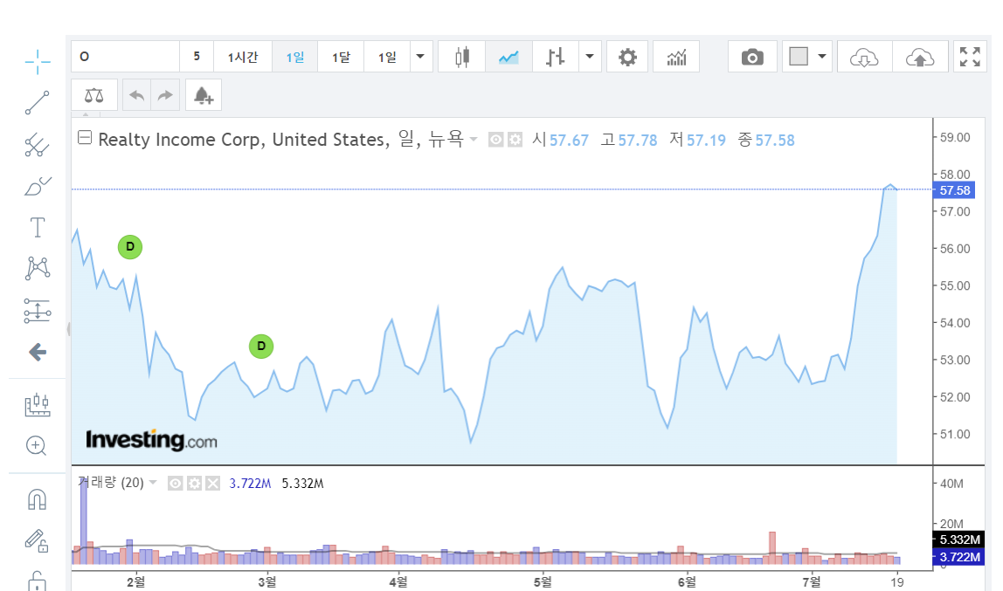Select the XABCD pattern tool

pyautogui.click(x=37, y=268)
